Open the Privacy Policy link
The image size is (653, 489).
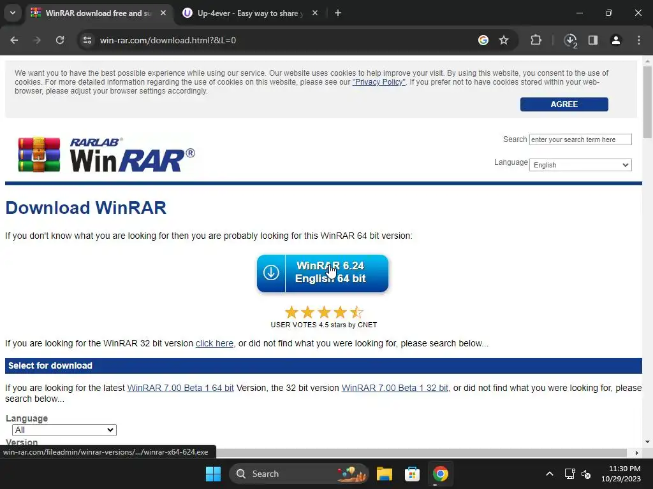click(379, 82)
